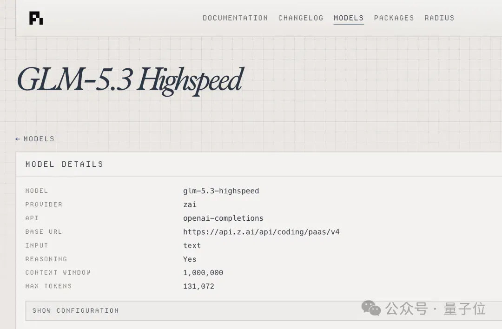
Task: Open the Radius nav item
Action: pos(439,18)
